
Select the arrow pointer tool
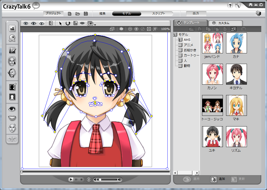60,23
